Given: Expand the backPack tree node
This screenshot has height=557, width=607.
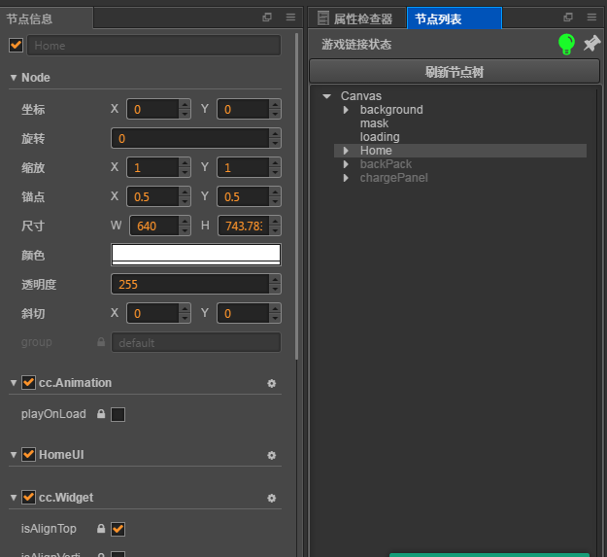Looking at the screenshot, I should tap(346, 164).
